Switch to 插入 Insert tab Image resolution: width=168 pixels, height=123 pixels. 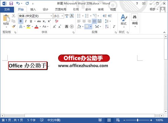click(x=33, y=9)
